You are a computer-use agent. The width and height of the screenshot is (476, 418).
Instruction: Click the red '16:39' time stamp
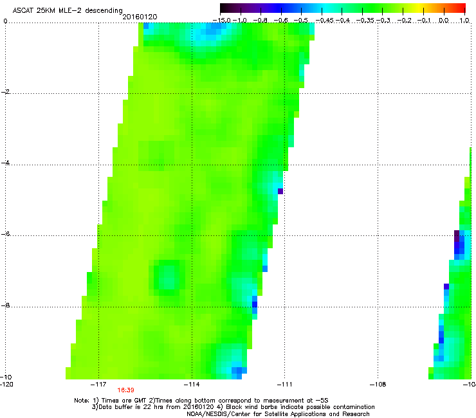coord(125,390)
